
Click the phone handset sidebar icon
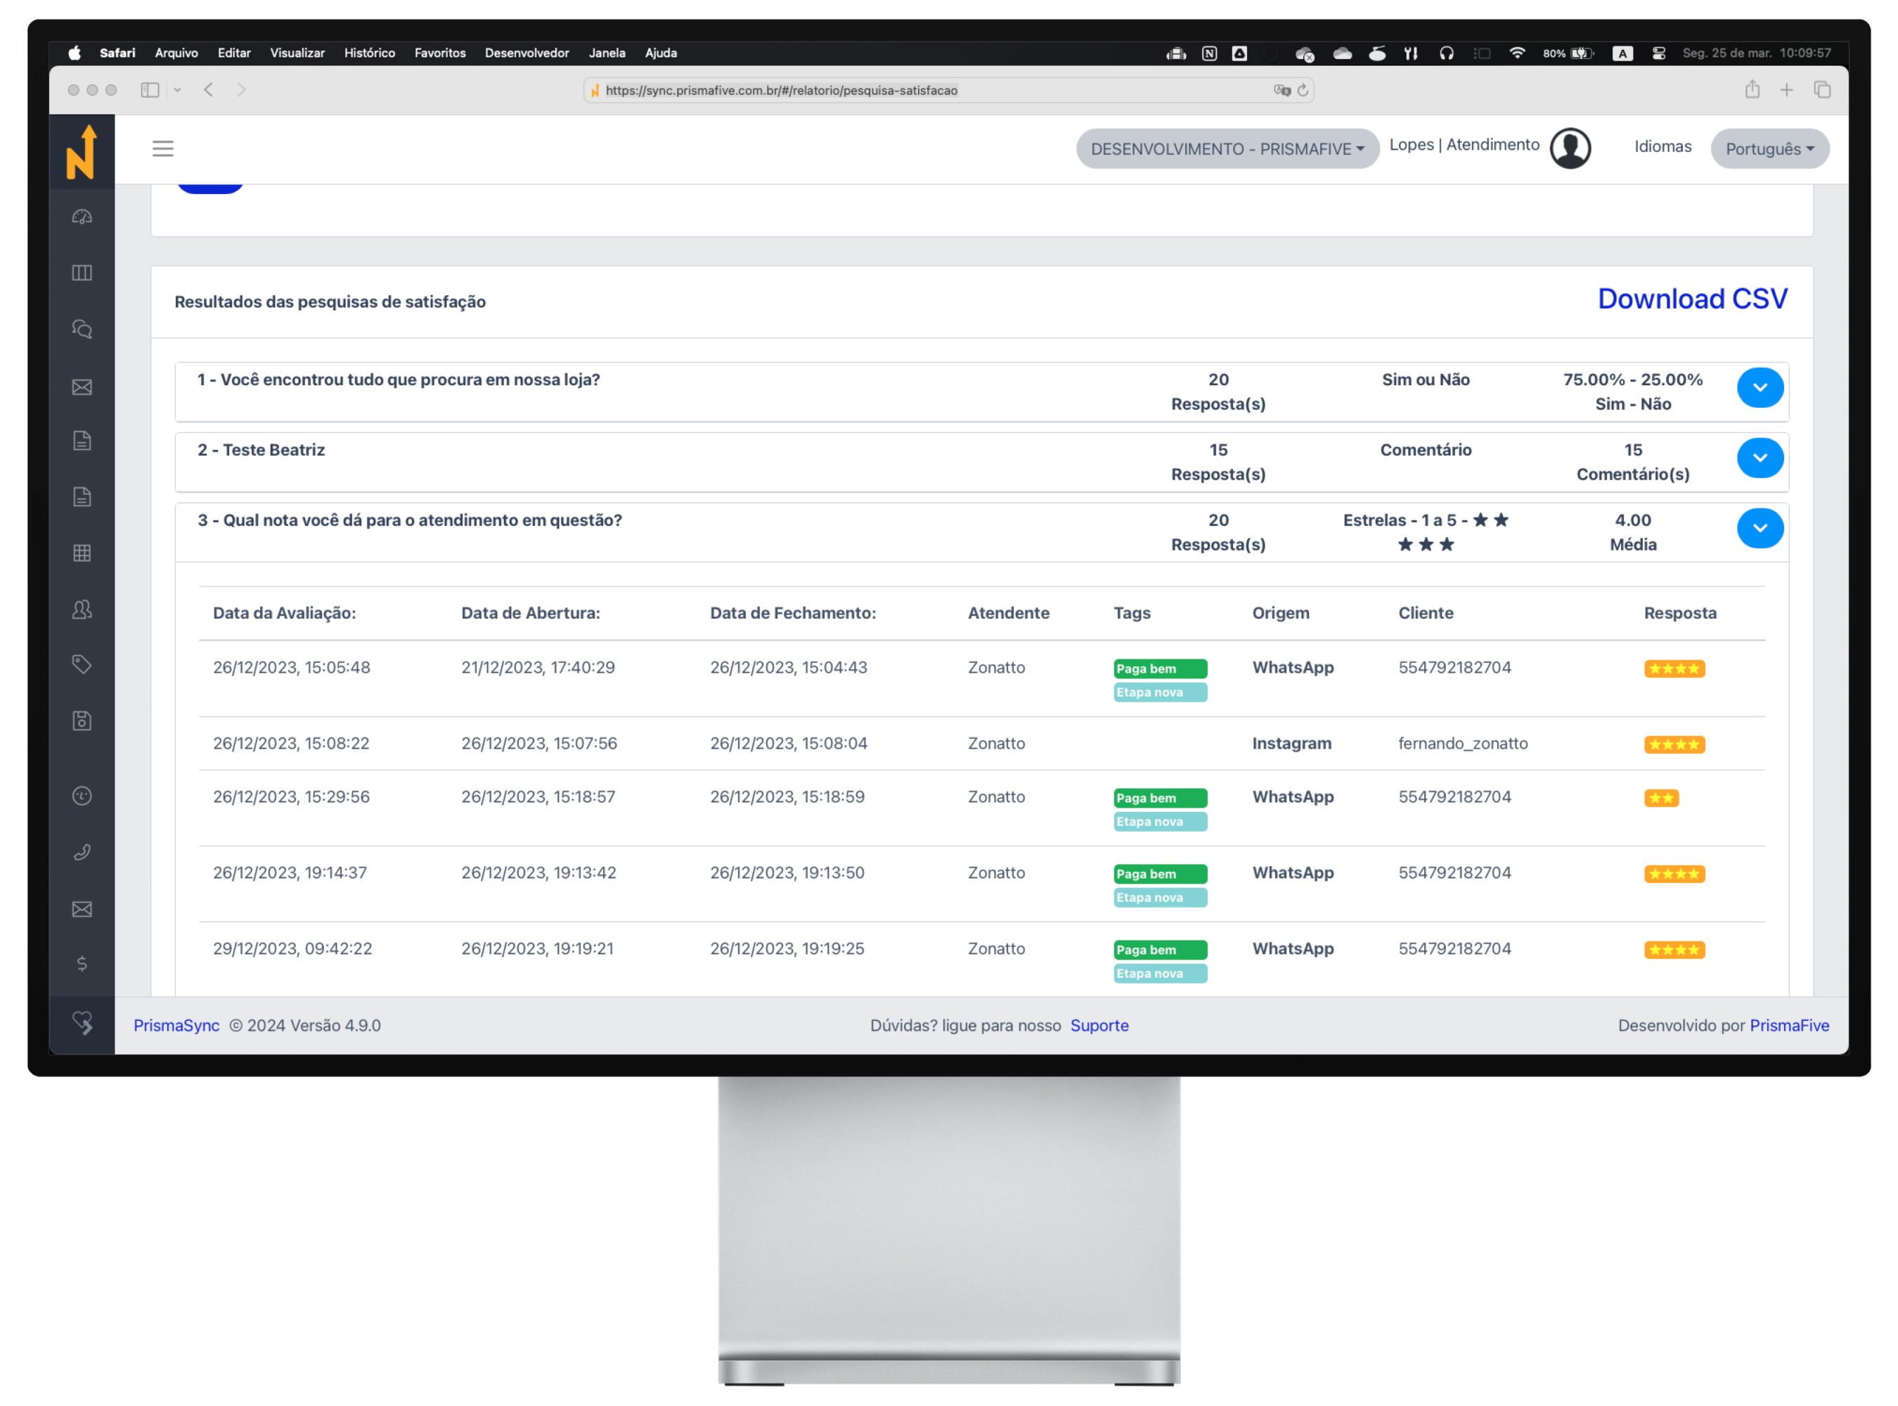[x=82, y=852]
